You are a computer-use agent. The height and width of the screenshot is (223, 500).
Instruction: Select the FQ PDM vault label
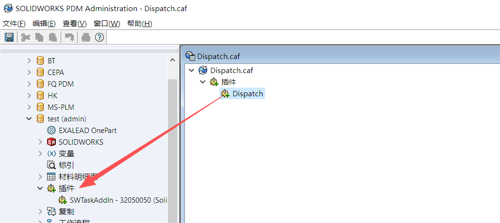coord(61,84)
